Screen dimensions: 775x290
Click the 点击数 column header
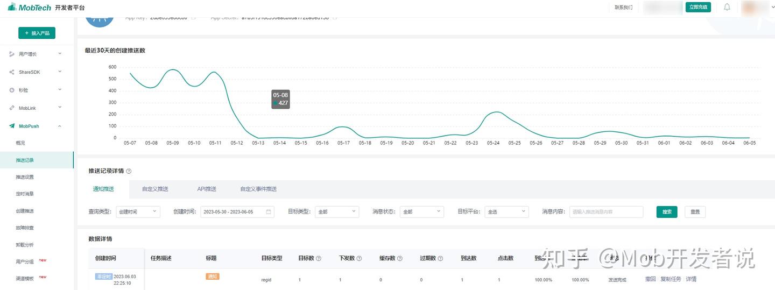505,258
